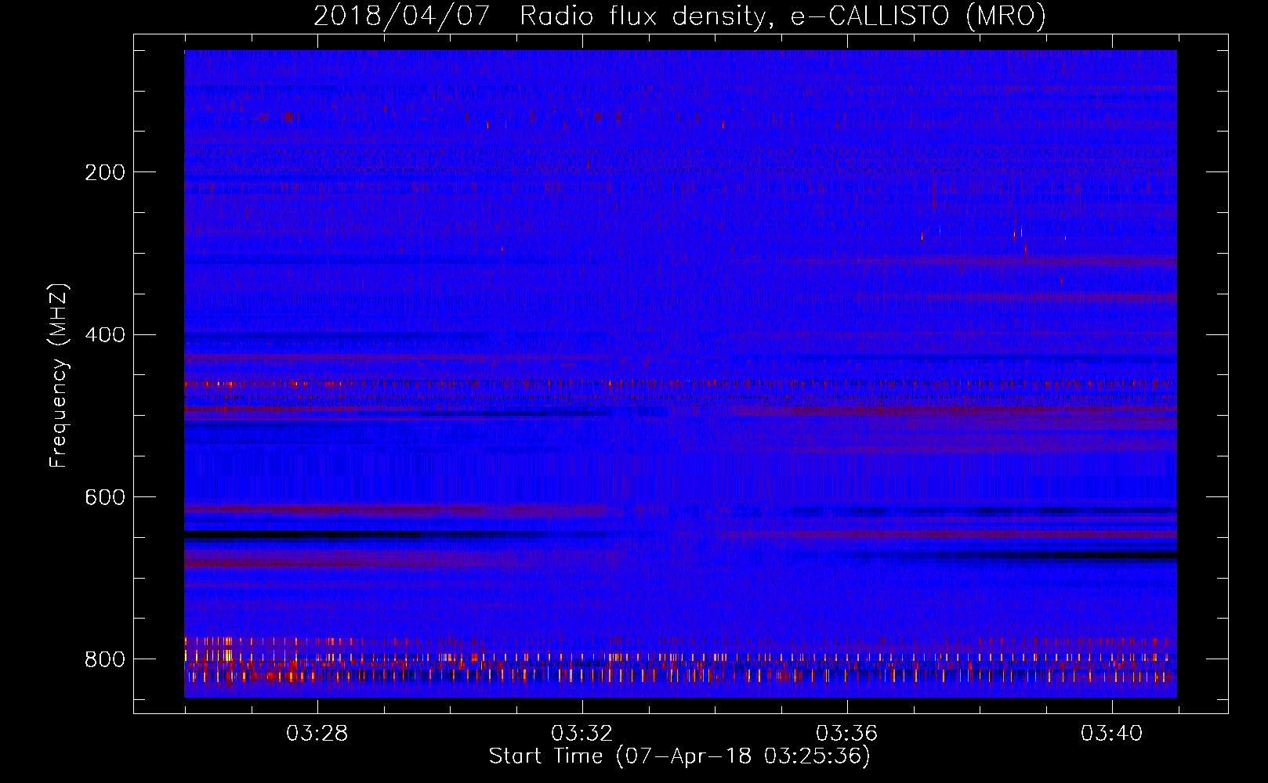Click the "03:36" time tick label
The width and height of the screenshot is (1268, 783).
point(847,734)
